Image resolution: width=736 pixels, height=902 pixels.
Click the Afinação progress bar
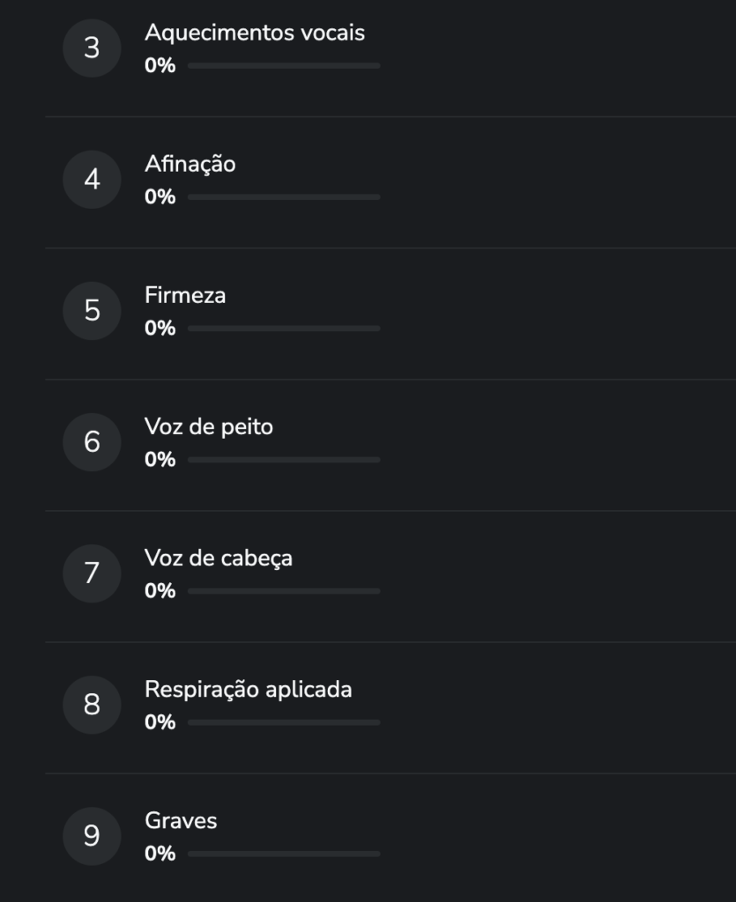(284, 197)
